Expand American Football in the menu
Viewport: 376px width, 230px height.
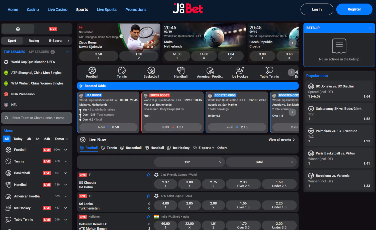[66, 196]
